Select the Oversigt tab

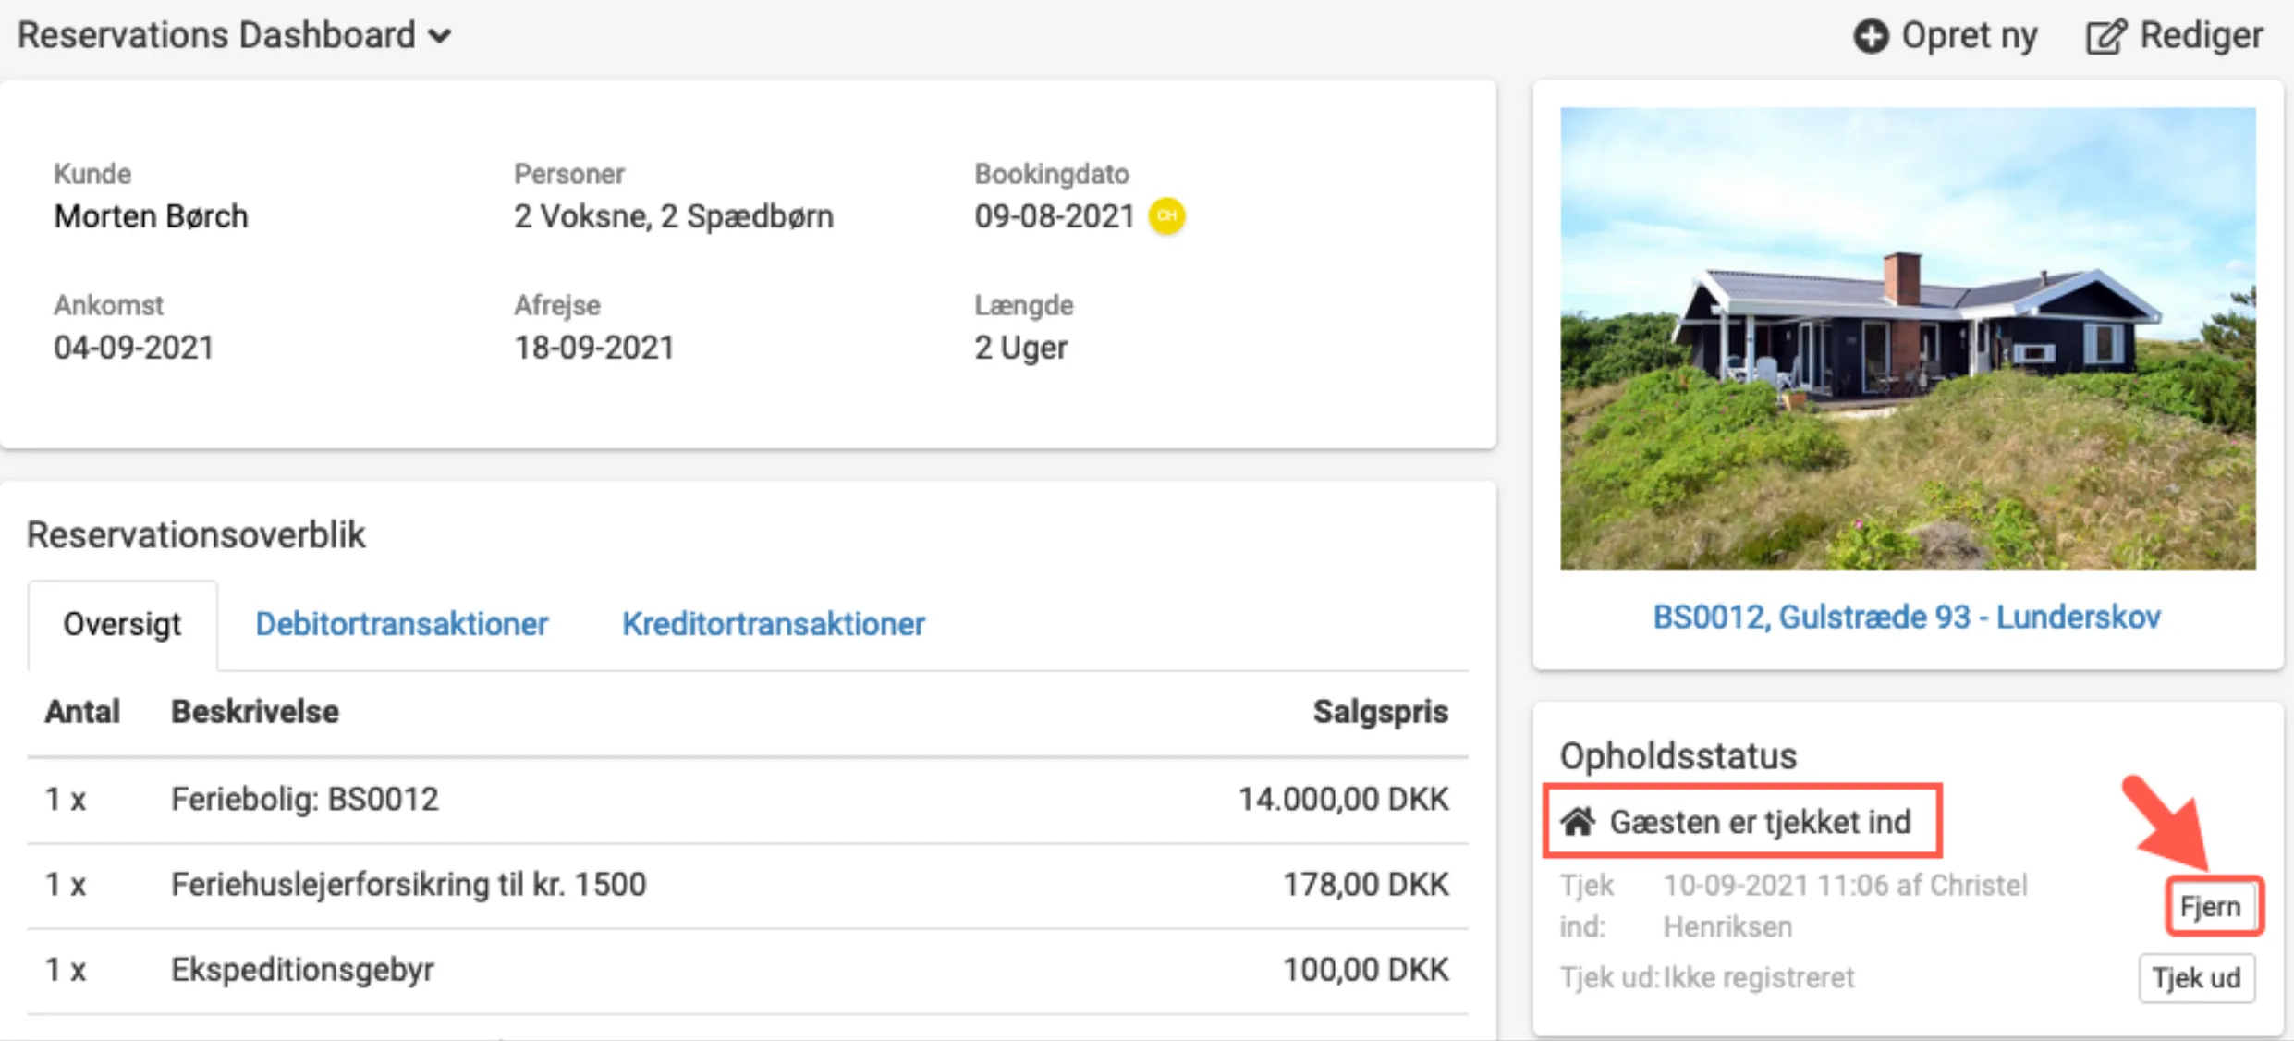tap(122, 624)
